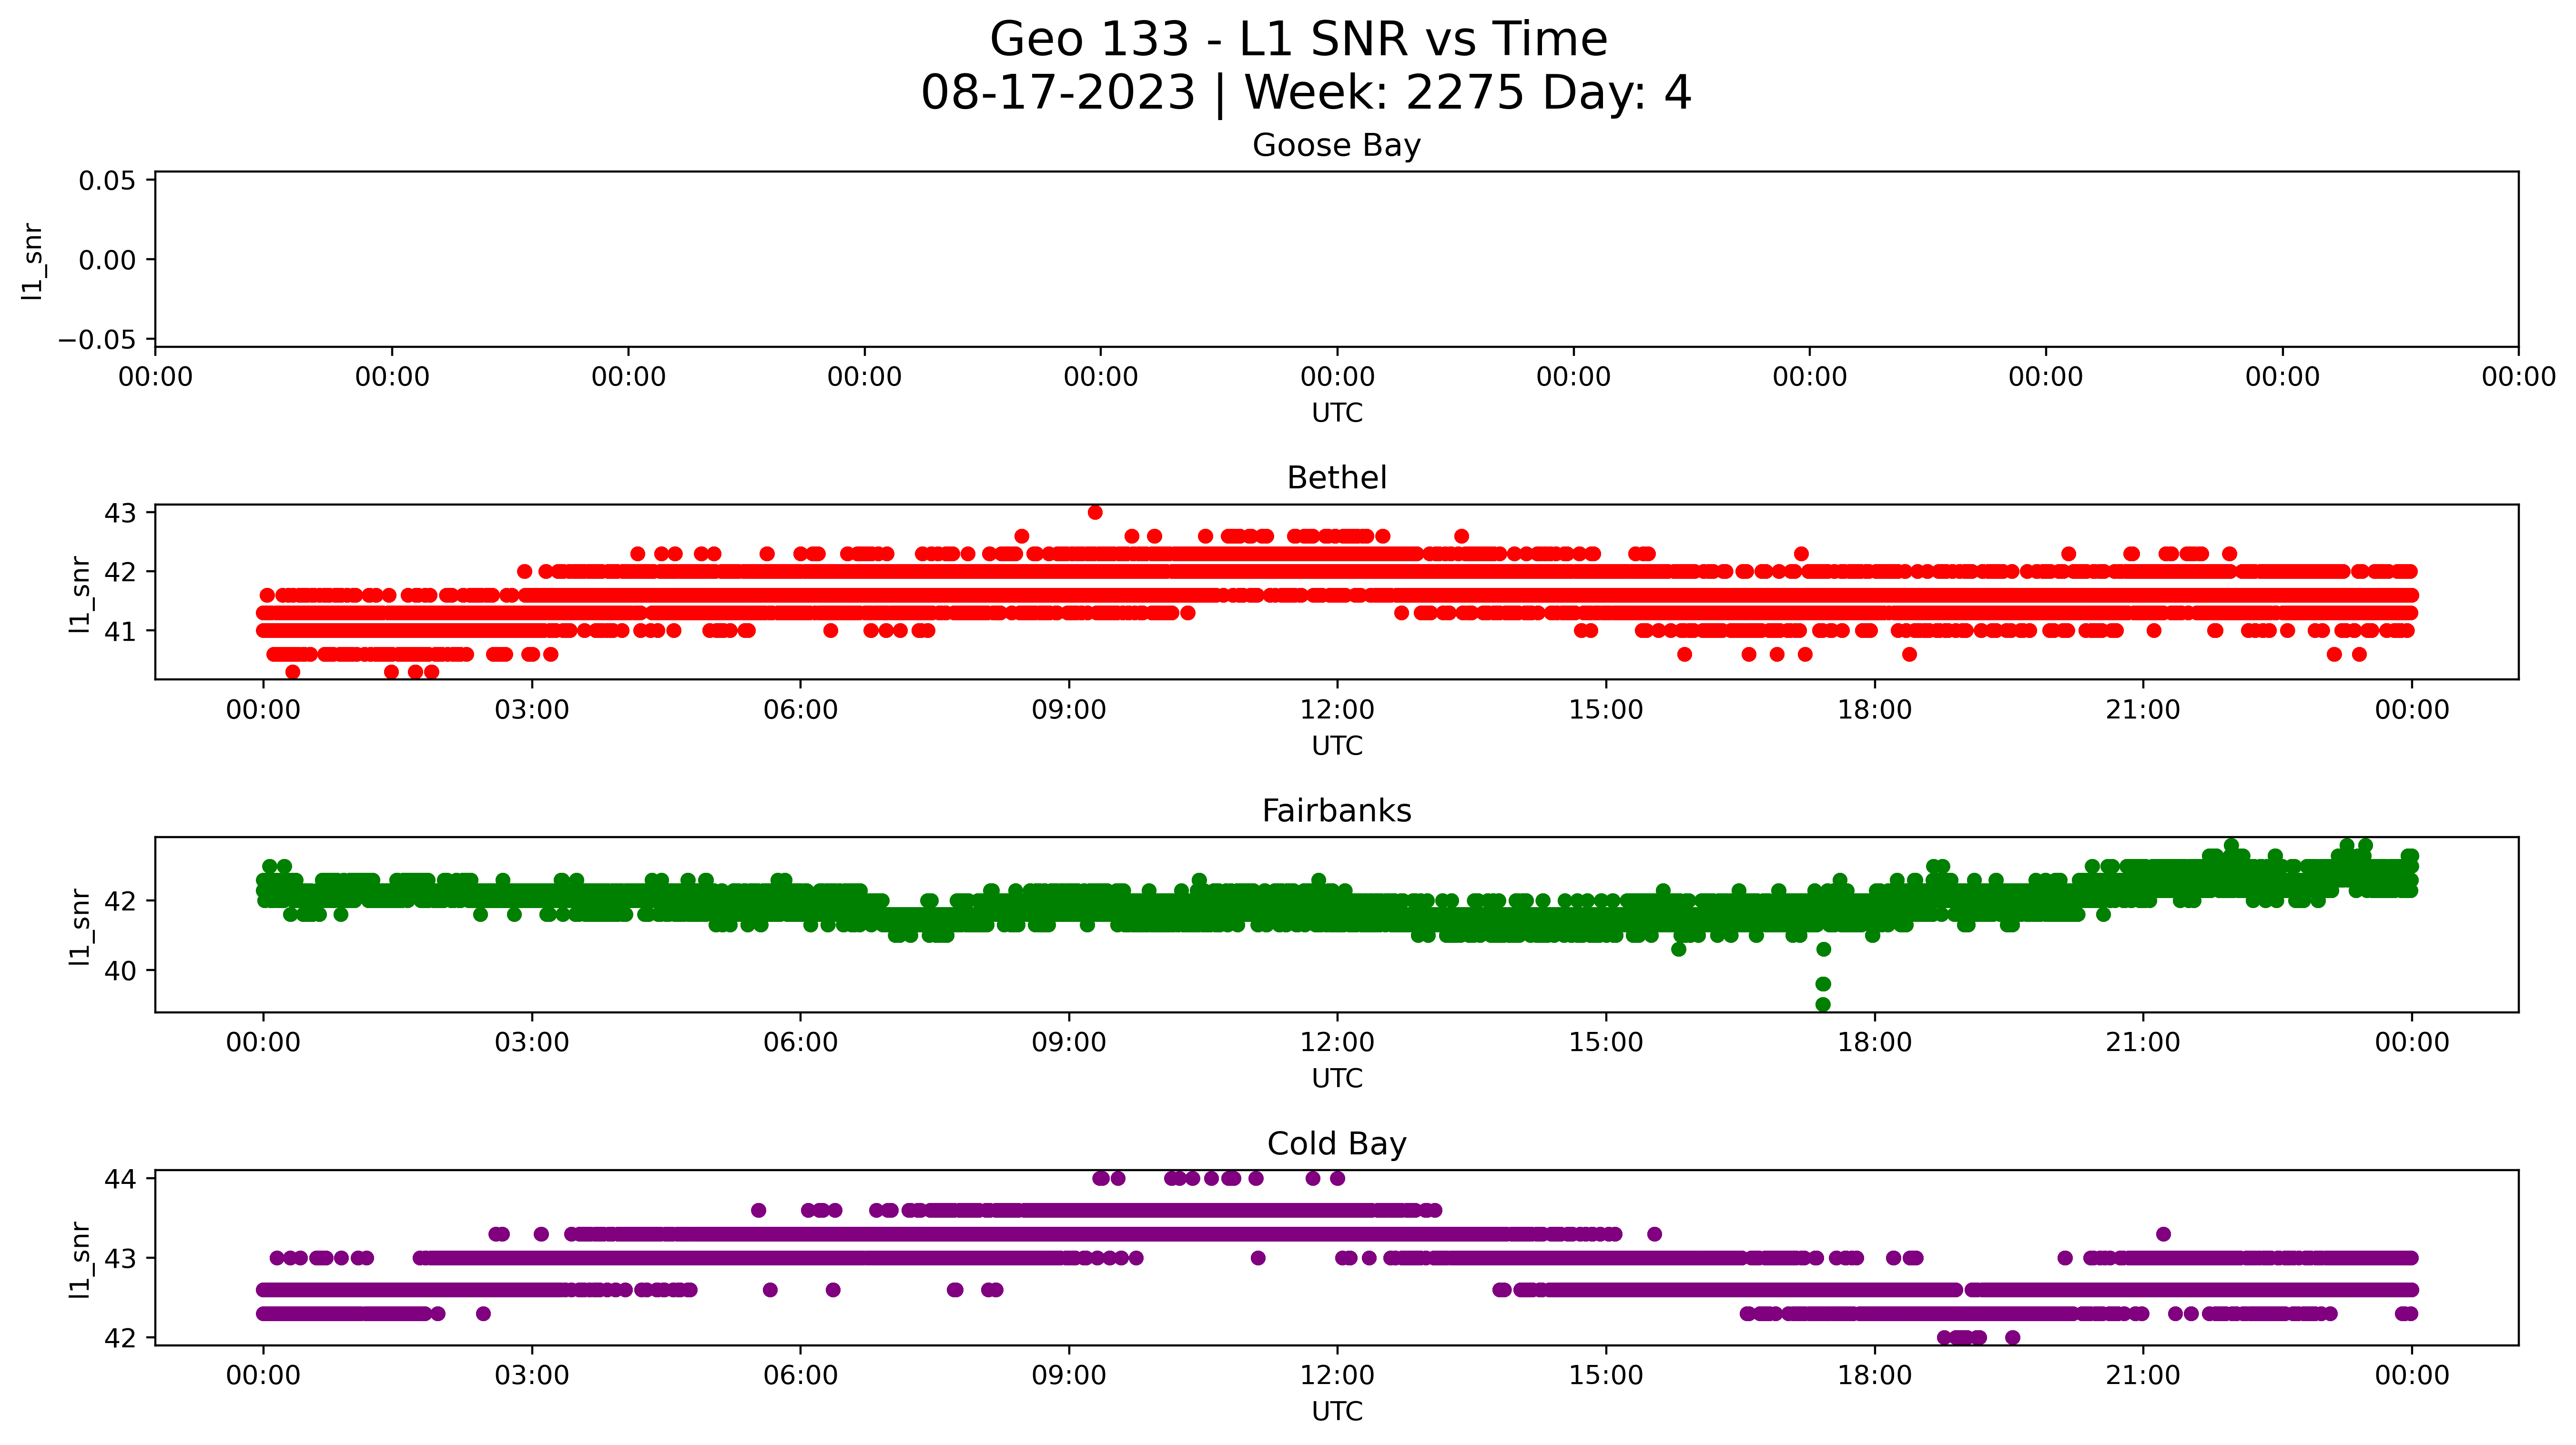Click the lone Cold Bay point at 2:30 on the 42.3 level
This screenshot has width=2576, height=1445.
click(483, 1314)
